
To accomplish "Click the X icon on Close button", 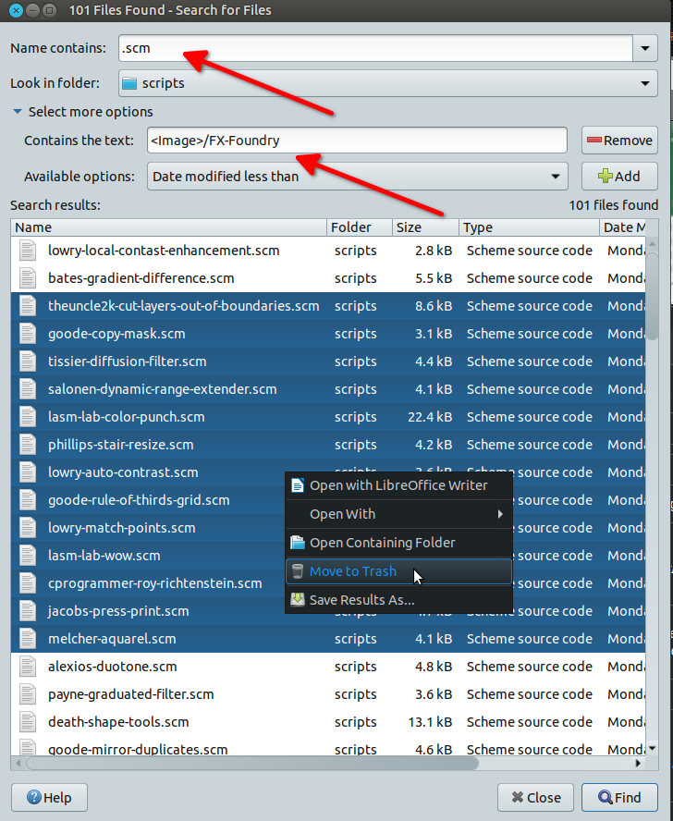I will pos(518,798).
